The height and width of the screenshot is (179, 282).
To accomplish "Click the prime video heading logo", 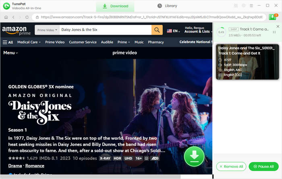I will [x=124, y=53].
